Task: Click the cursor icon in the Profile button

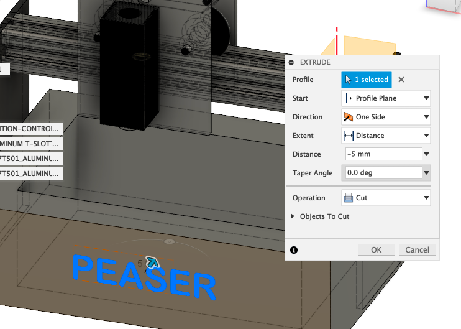Action: coord(348,80)
